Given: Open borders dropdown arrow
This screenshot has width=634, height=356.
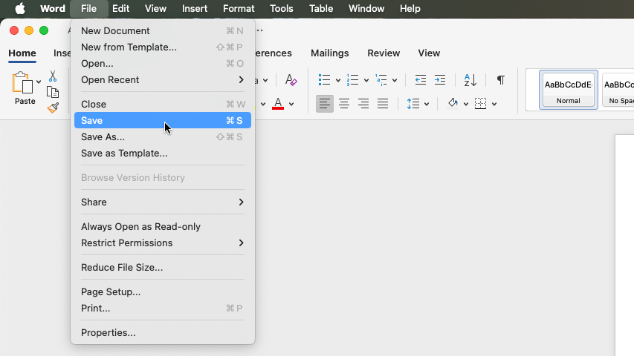Looking at the screenshot, I should (x=494, y=104).
